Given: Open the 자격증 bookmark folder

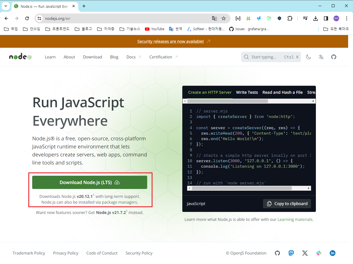Looking at the screenshot, I should pyautogui.click(x=106, y=29).
